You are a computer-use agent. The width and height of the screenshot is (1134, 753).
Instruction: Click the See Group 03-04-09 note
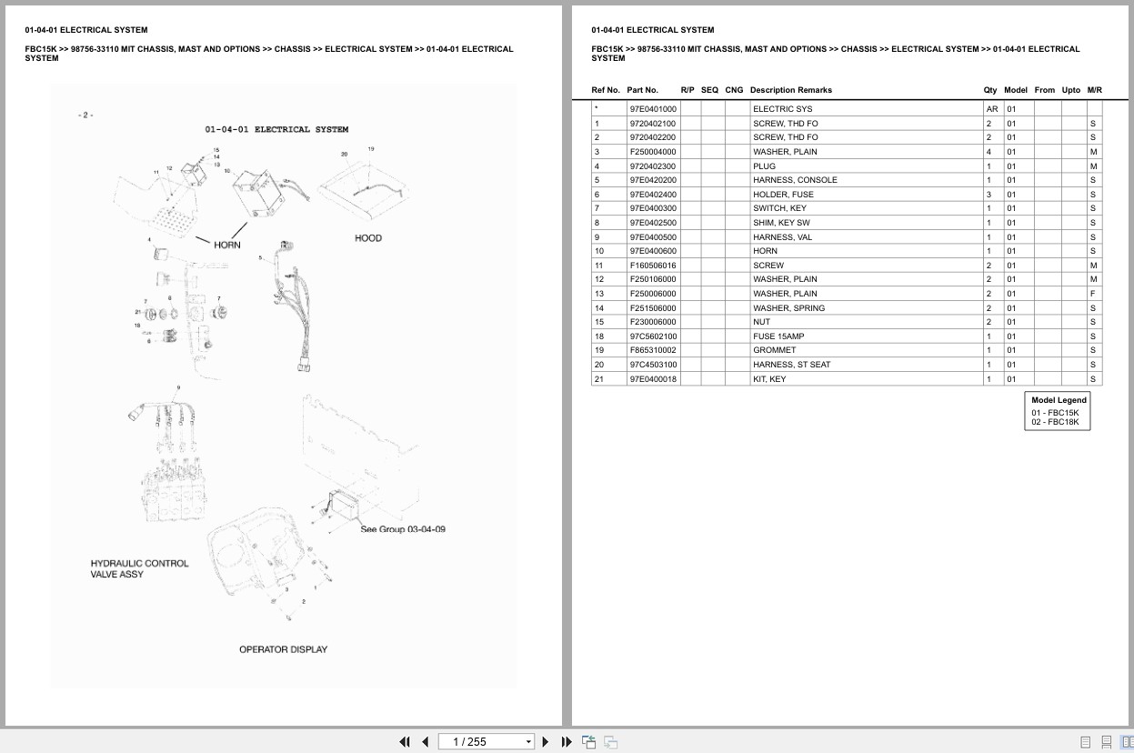click(x=403, y=529)
